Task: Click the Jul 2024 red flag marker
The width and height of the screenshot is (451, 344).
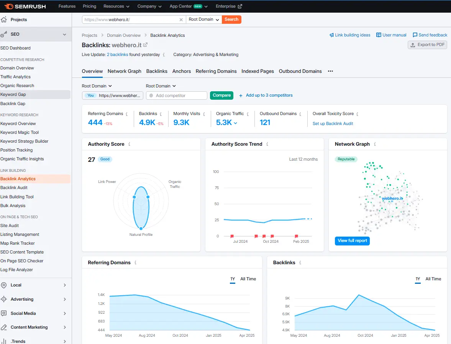Action: [232, 236]
